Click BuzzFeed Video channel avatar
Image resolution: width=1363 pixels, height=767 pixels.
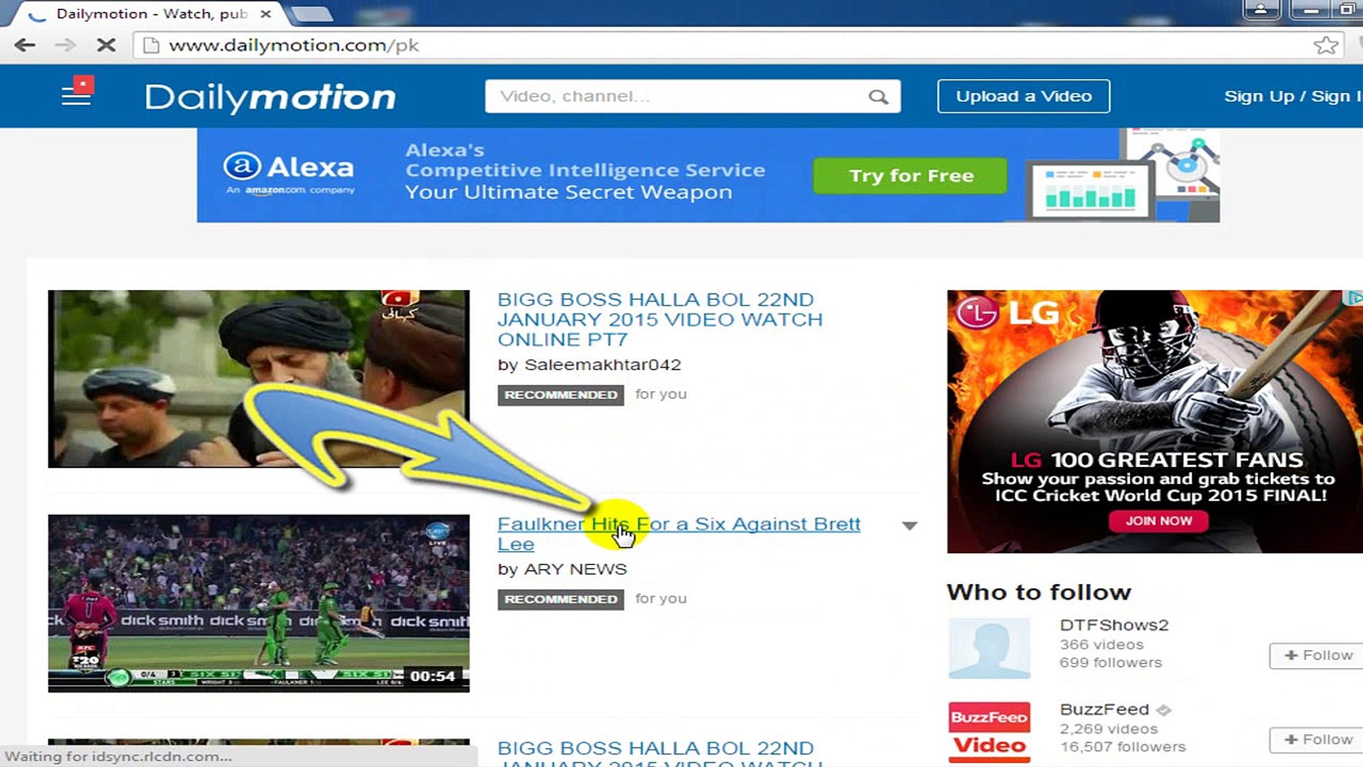989,731
